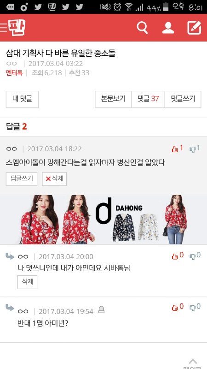
Task: Open the 엔터톡 category link
Action: [14, 73]
